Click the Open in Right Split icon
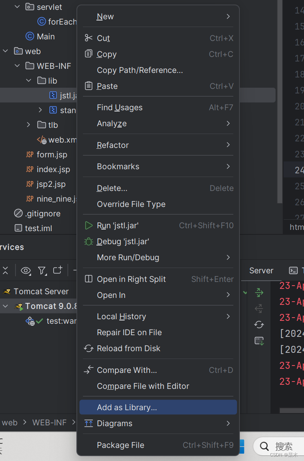Image resolution: width=304 pixels, height=461 pixels. coord(89,279)
